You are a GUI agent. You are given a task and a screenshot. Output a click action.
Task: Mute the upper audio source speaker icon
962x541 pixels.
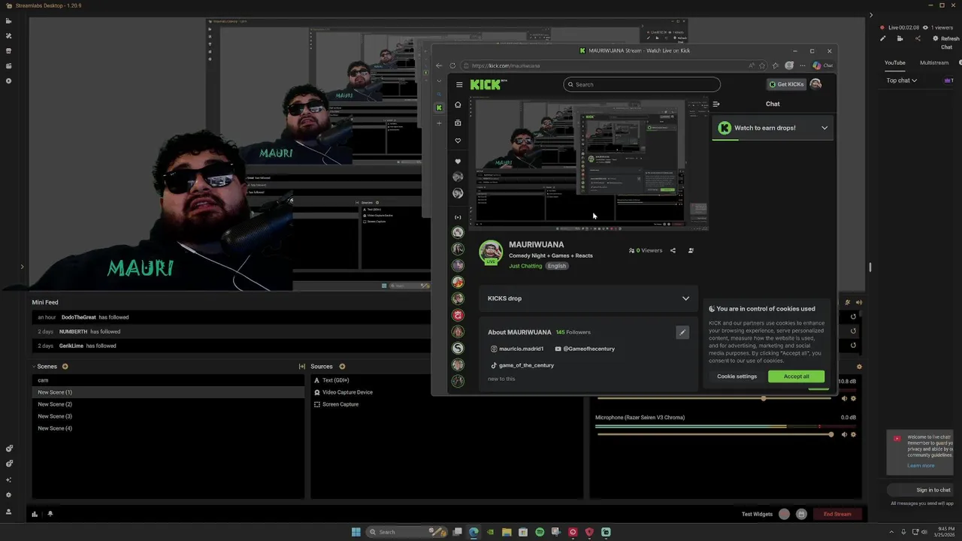point(844,398)
